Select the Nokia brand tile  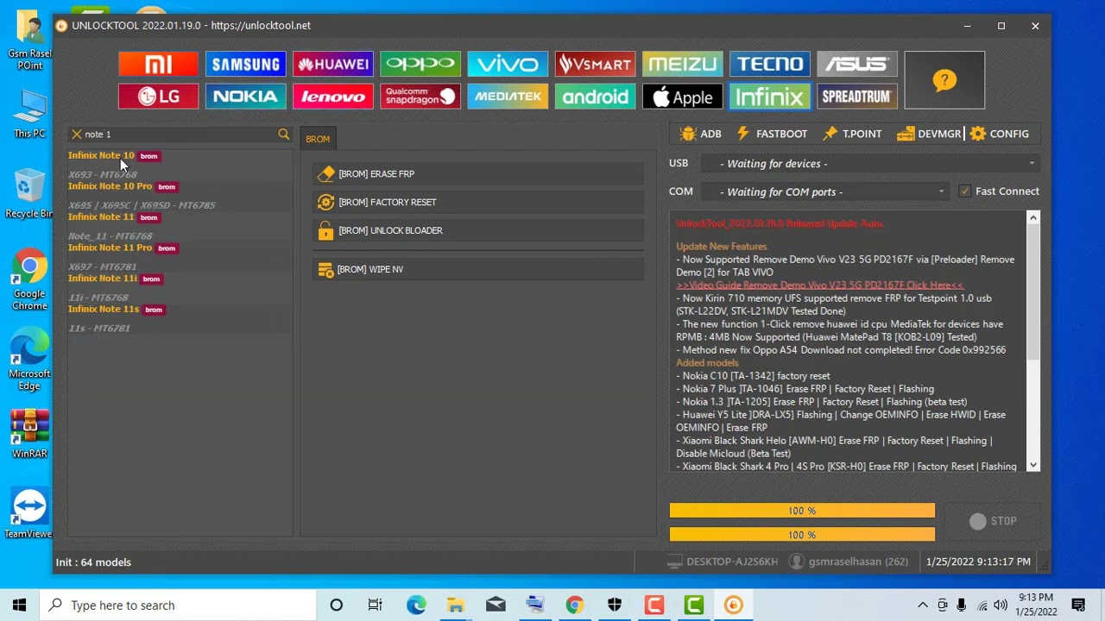coord(245,97)
